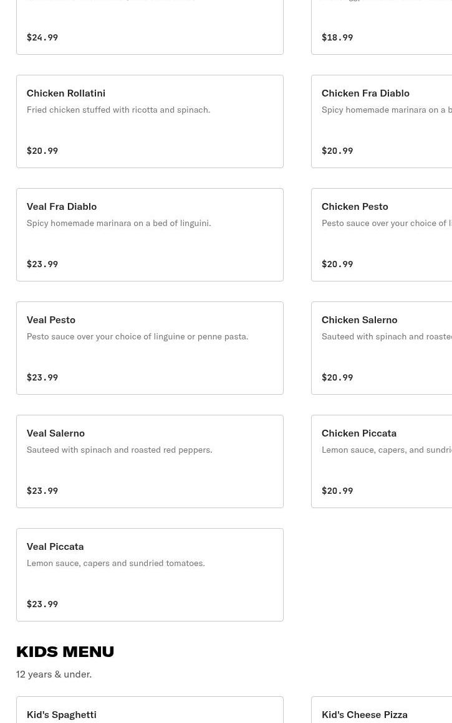Viewport: 452px width, 723px height.
Task: Click the KIDS MENU section heading
Action: 65,651
